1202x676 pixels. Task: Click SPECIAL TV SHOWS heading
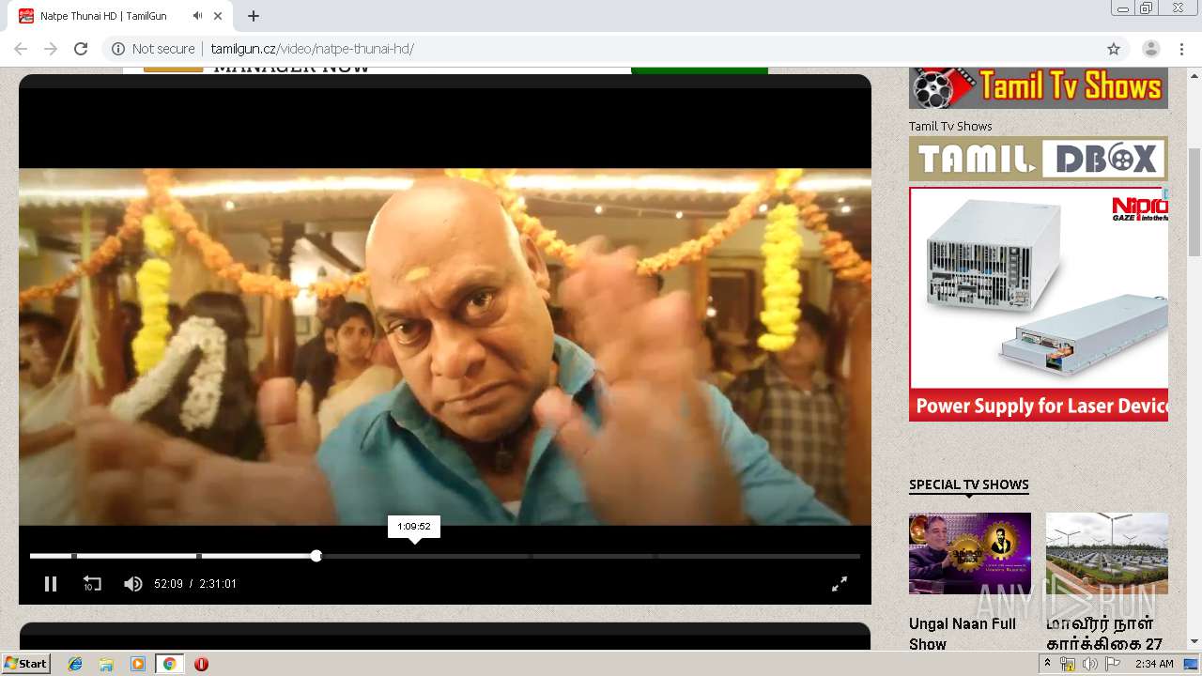pyautogui.click(x=969, y=484)
